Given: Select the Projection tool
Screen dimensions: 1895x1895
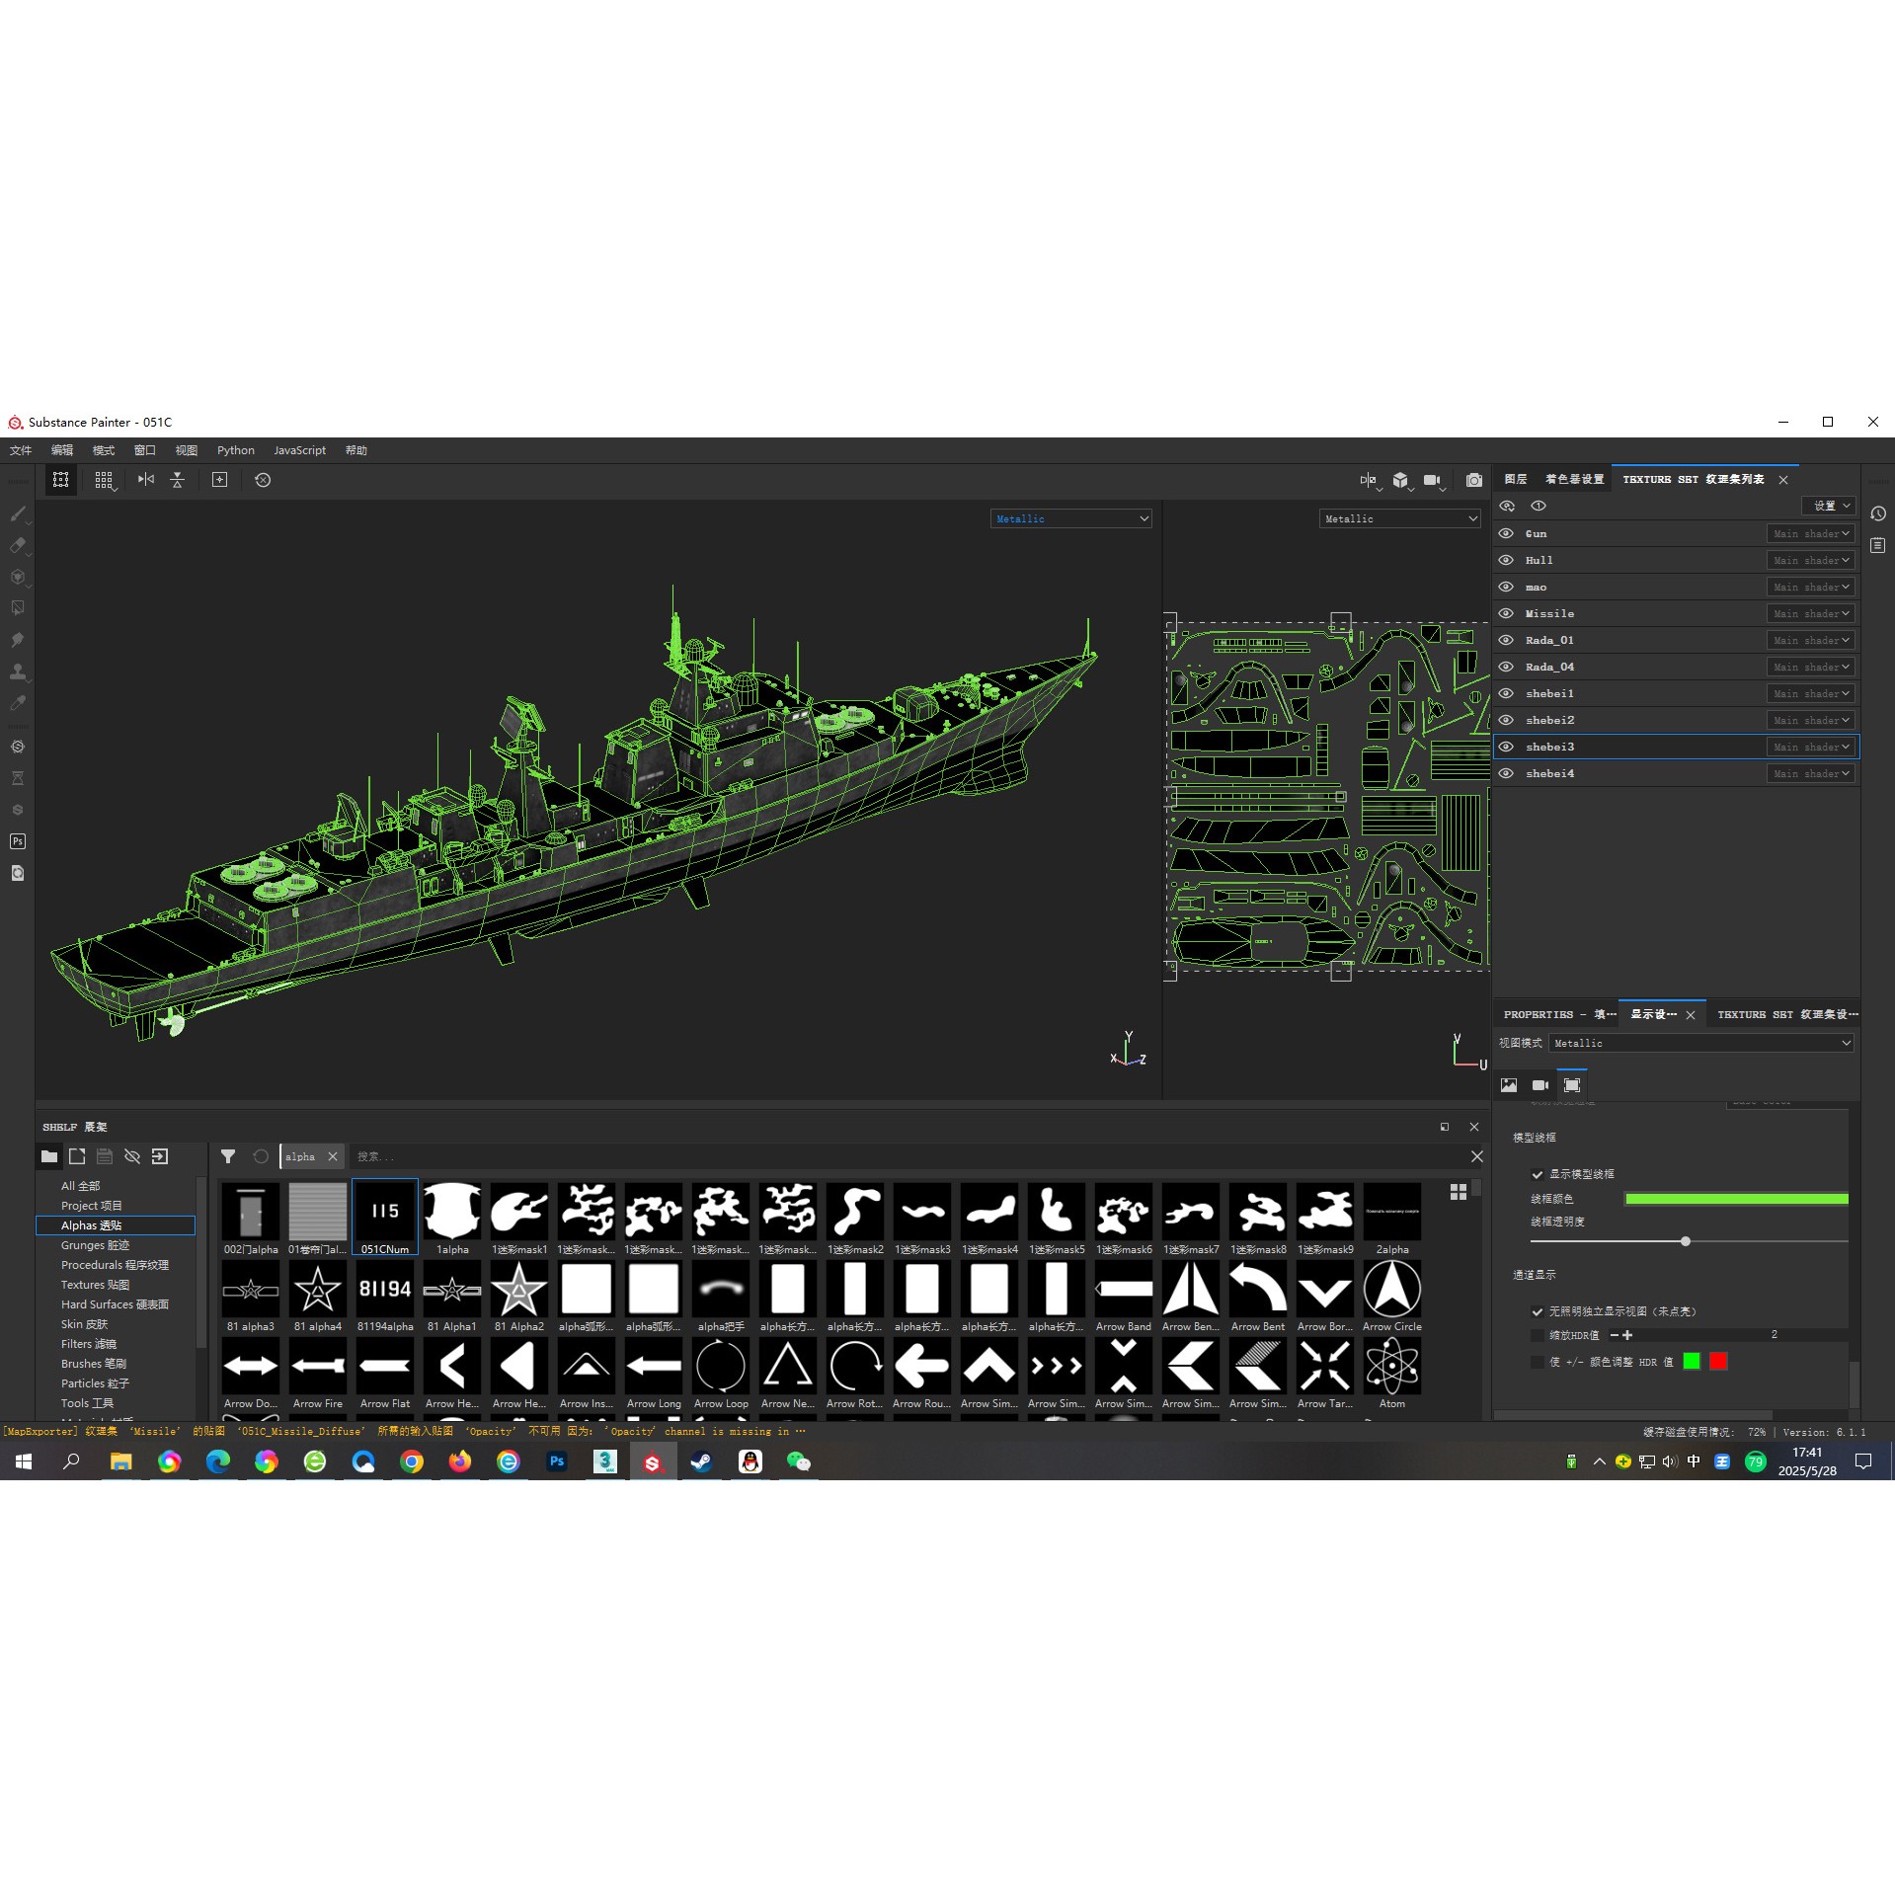Looking at the screenshot, I should [x=18, y=578].
